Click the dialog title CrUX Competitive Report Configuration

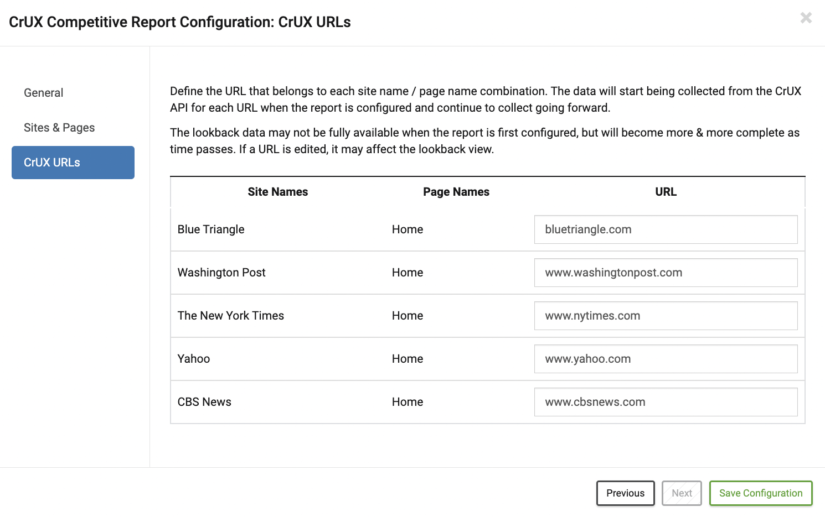[180, 22]
